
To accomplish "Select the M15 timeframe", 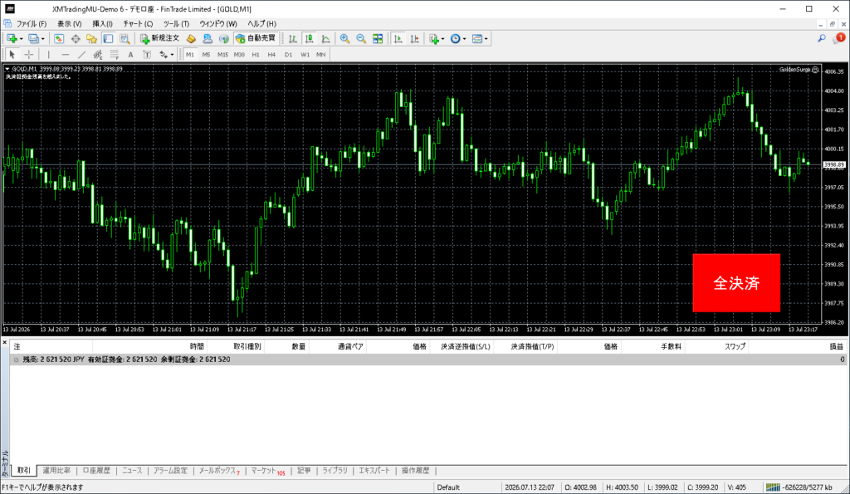I will click(x=222, y=54).
